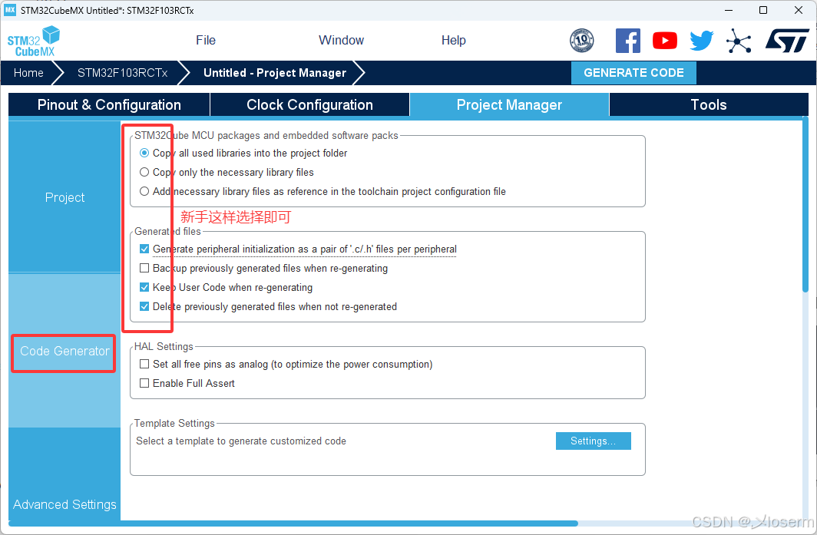This screenshot has width=817, height=535.
Task: Click the STM32CubeMX logo
Action: click(x=33, y=41)
